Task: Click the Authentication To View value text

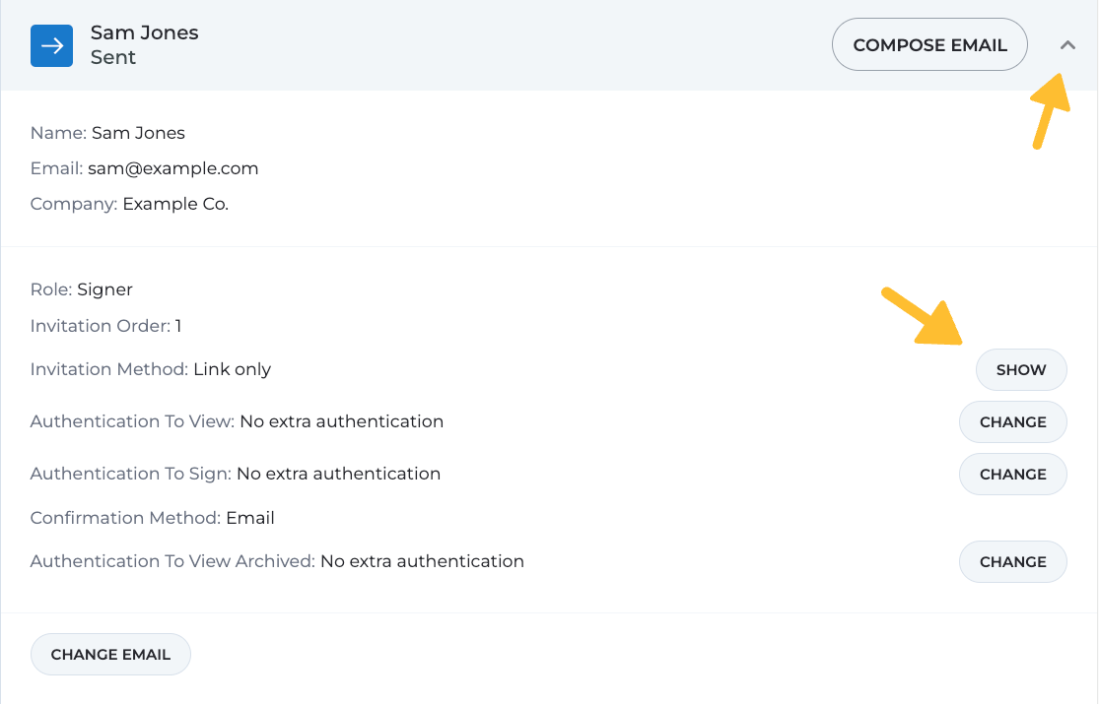Action: pyautogui.click(x=341, y=421)
